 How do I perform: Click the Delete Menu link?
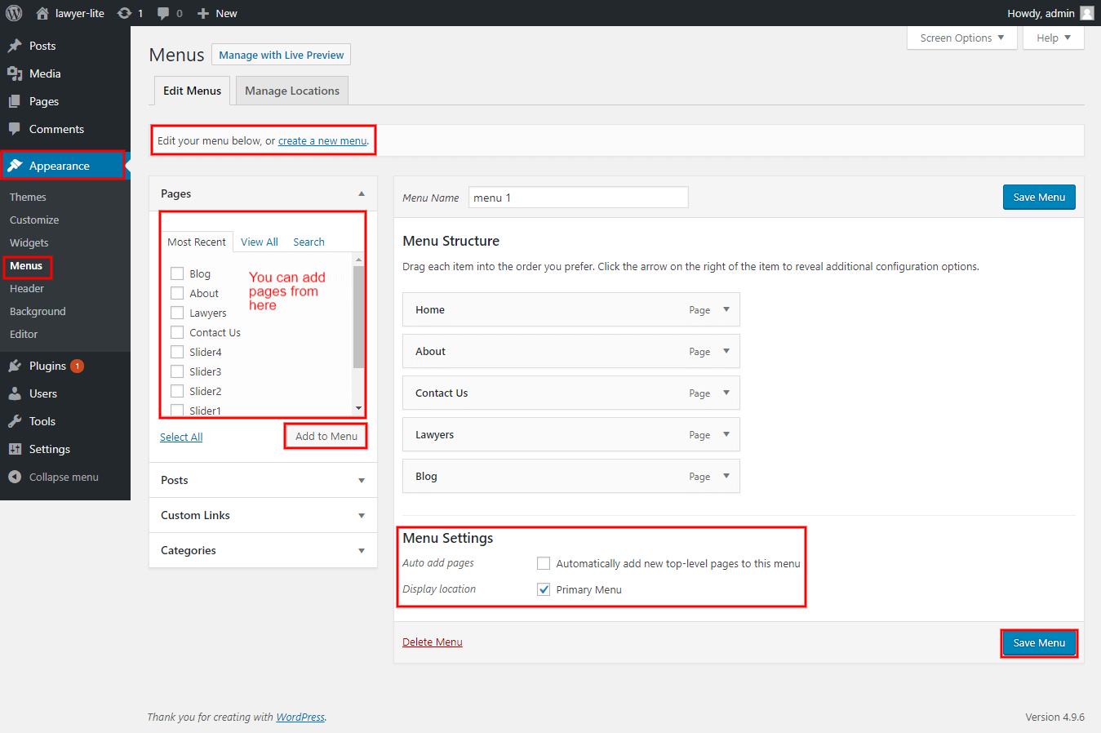coord(433,642)
